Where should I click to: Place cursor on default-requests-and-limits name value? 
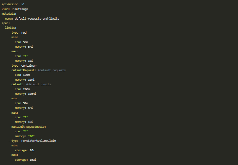tap(37, 19)
